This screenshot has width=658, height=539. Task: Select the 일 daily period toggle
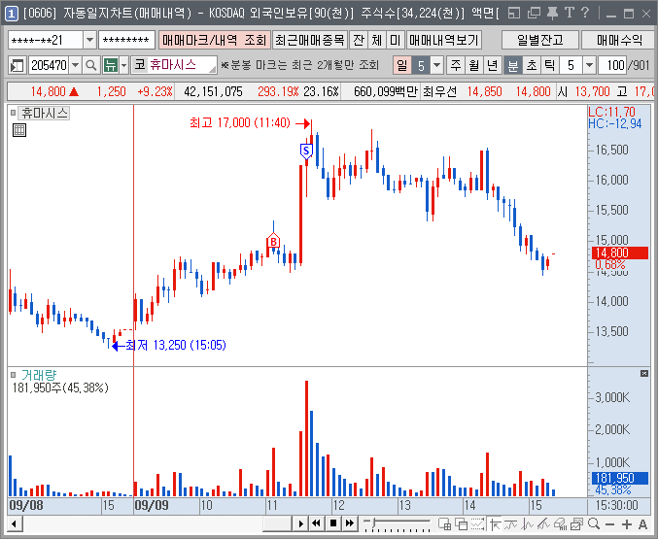[402, 65]
